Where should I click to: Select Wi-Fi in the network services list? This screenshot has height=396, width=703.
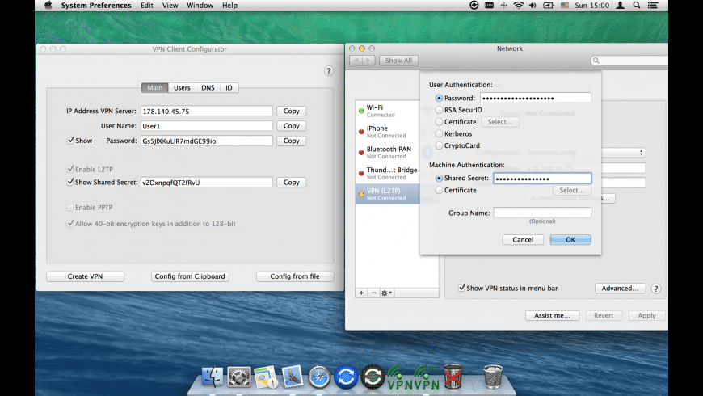388,111
